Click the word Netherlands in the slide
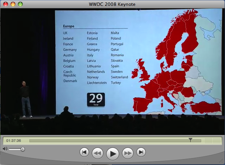Viewport: 225px width, 165px height. pyautogui.click(x=96, y=72)
